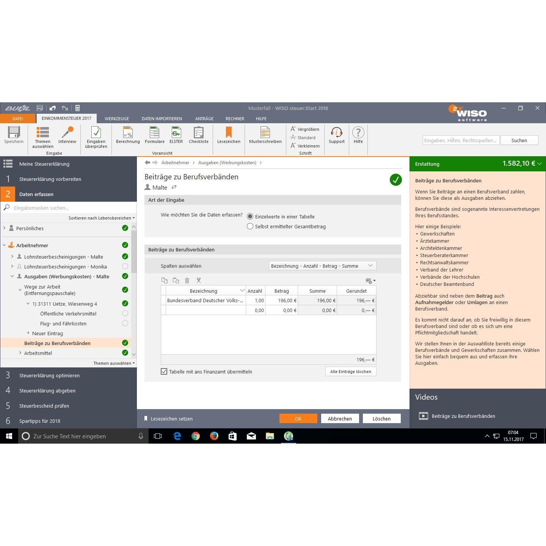The image size is (546, 546).
Task: Click Lesezeichen setzen link
Action: point(168,419)
